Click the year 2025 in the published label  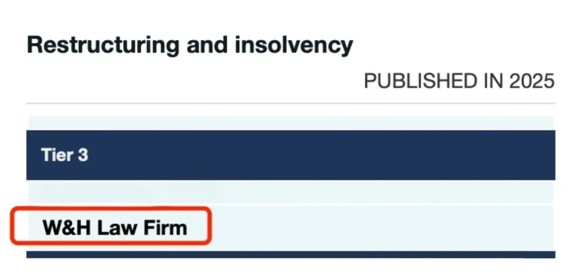(x=532, y=81)
